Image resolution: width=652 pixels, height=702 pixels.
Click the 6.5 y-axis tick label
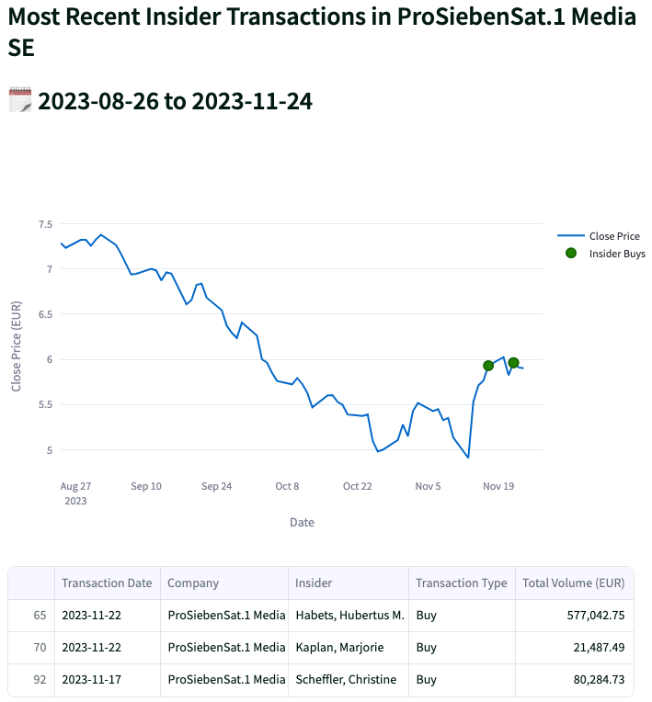click(45, 314)
